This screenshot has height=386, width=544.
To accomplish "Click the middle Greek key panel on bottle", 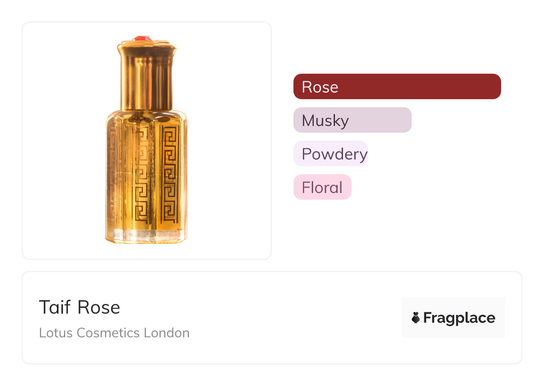I will [142, 176].
